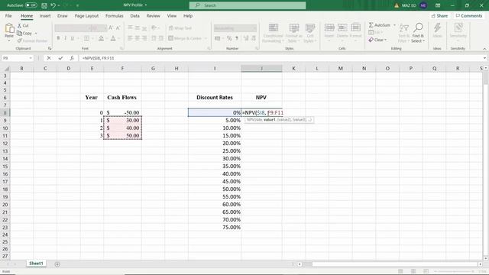Image resolution: width=489 pixels, height=275 pixels.
Task: Click the Comments button
Action: click(469, 15)
